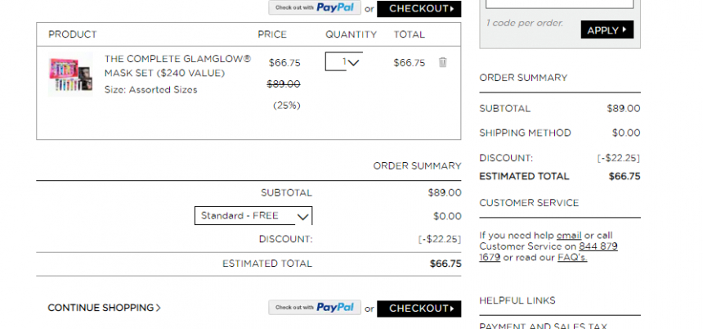703x329 pixels.
Task: Click the 844 879 1679 phone number link
Action: click(549, 252)
